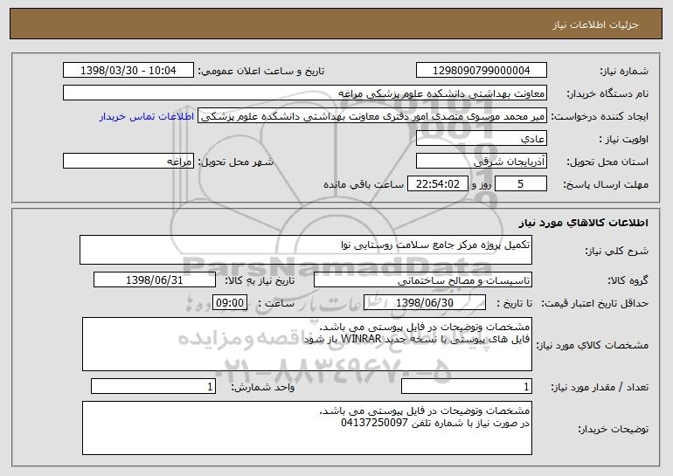Click the delivery province field آذربایجان شرقی
The width and height of the screenshot is (673, 476).
481,161
